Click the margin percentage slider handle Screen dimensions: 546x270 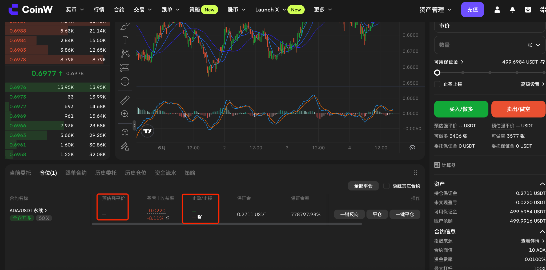(437, 72)
